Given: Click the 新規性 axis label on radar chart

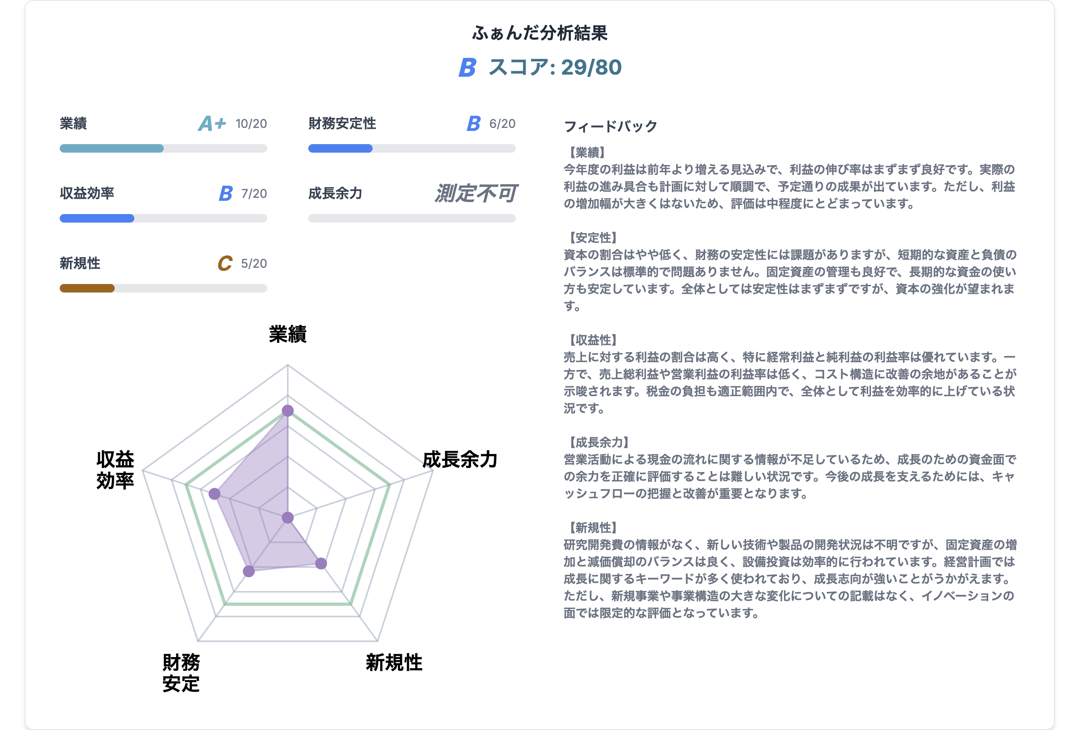Looking at the screenshot, I should [x=394, y=663].
